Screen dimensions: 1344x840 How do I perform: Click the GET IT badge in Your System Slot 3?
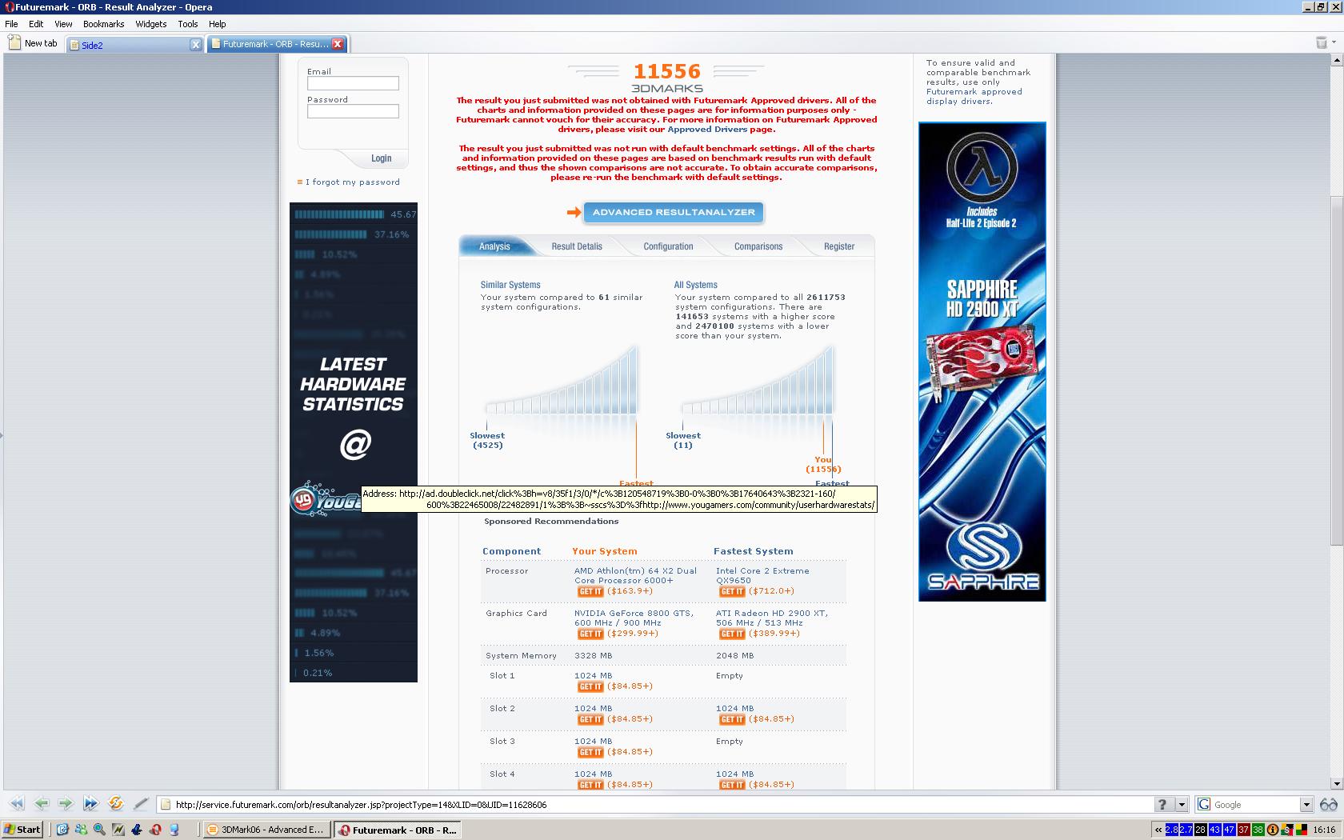tap(590, 753)
